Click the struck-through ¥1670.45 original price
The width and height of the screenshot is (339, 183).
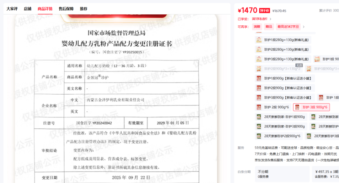click(x=279, y=11)
